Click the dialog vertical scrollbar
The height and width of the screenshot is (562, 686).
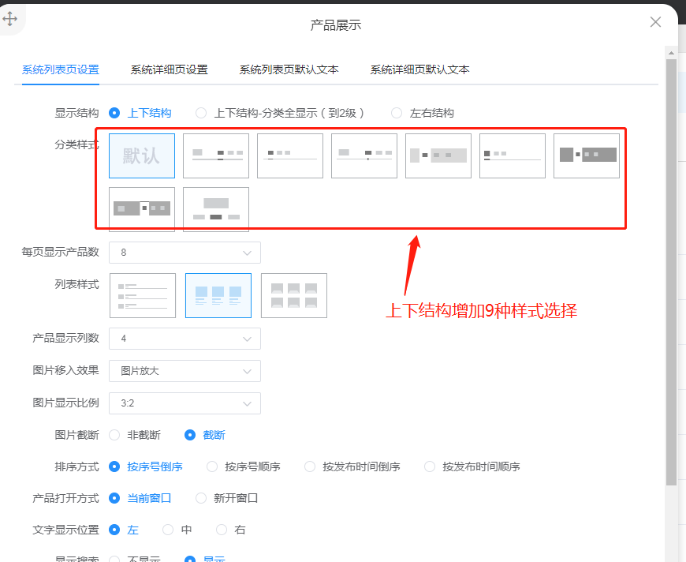671,268
